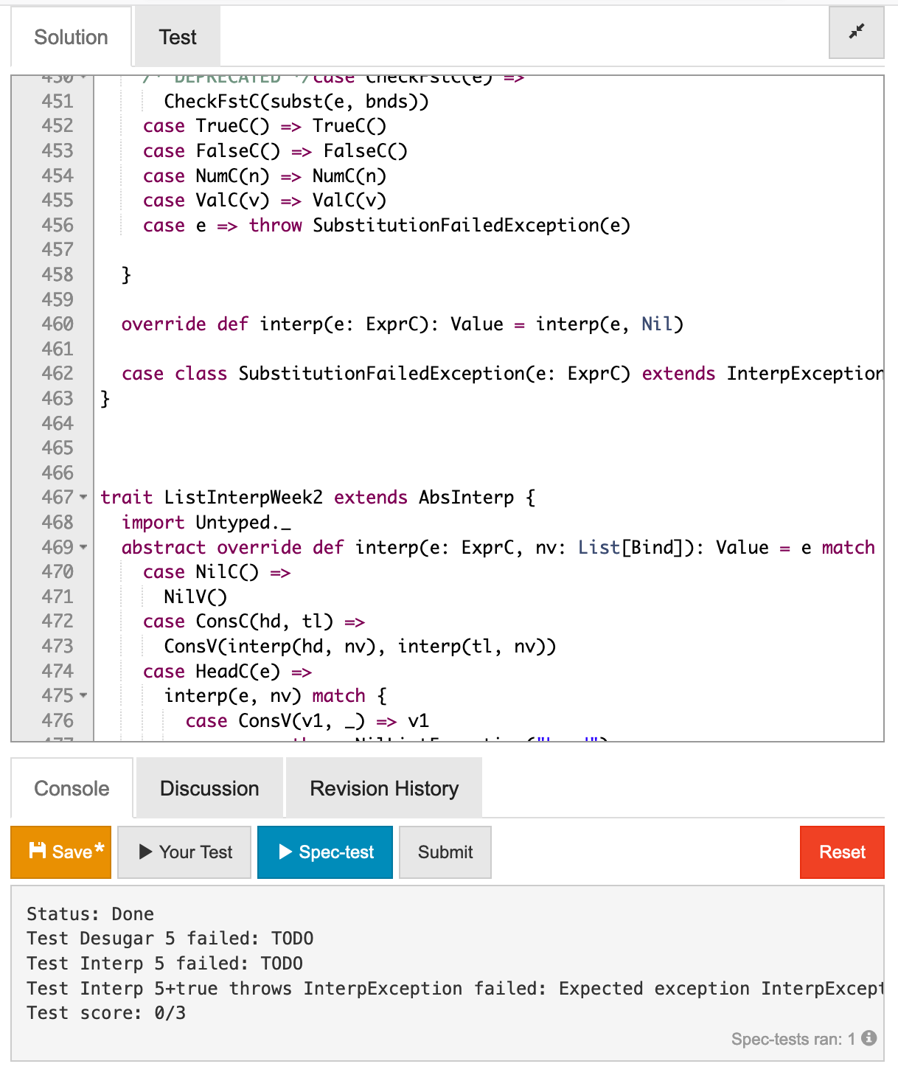Image resolution: width=898 pixels, height=1075 pixels.
Task: Collapse the code fold at line 467
Action: point(83,498)
